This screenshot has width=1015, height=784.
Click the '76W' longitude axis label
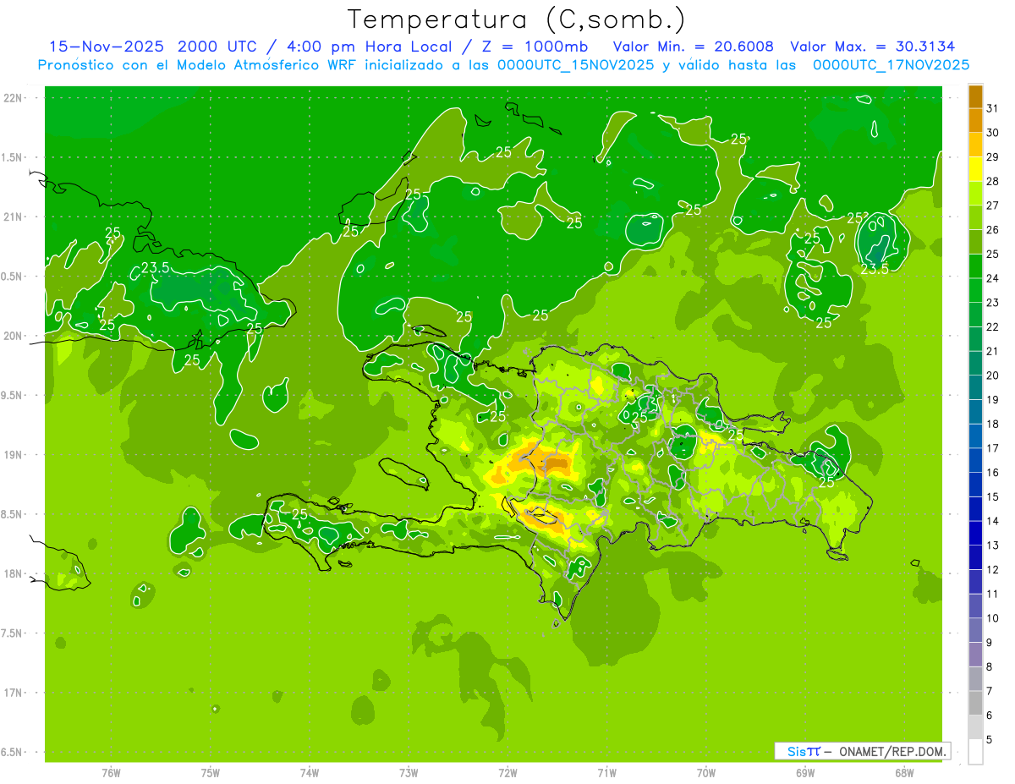click(x=111, y=773)
